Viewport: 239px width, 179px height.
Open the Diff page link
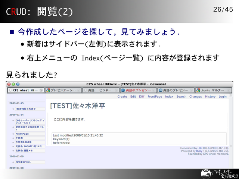[x=142, y=97]
